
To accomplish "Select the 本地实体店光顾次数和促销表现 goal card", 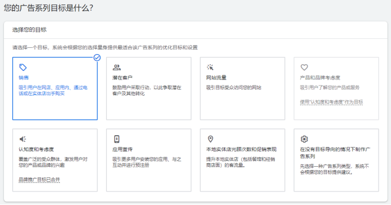I will [x=242, y=160].
